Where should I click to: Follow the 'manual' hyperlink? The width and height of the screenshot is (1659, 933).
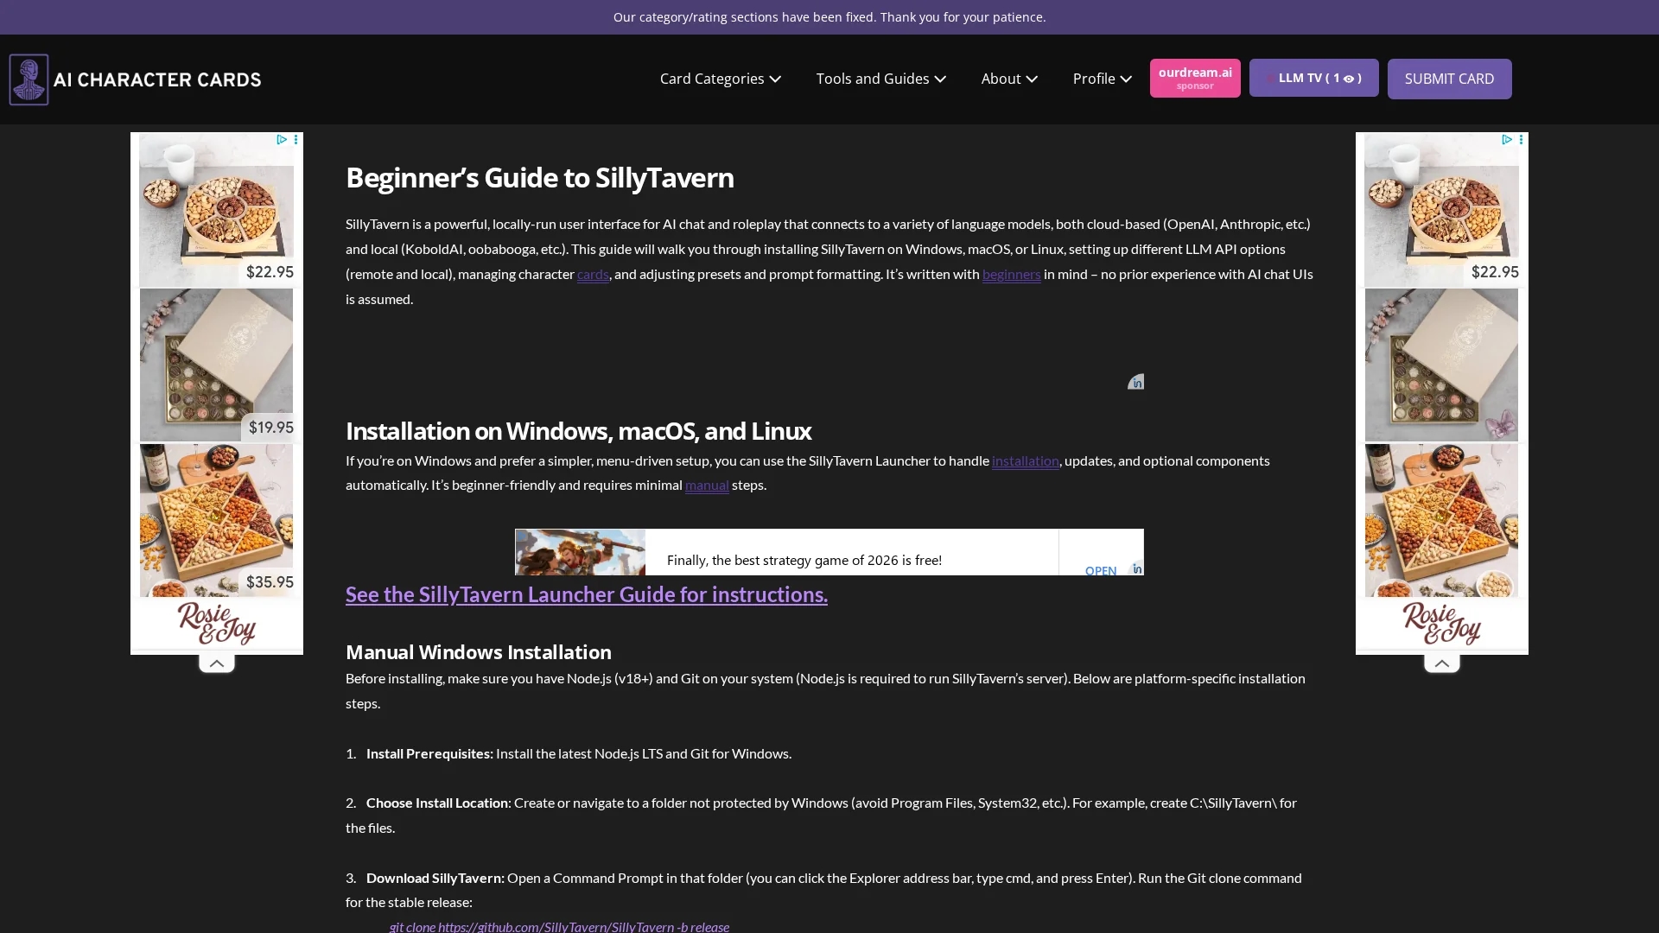click(x=707, y=485)
